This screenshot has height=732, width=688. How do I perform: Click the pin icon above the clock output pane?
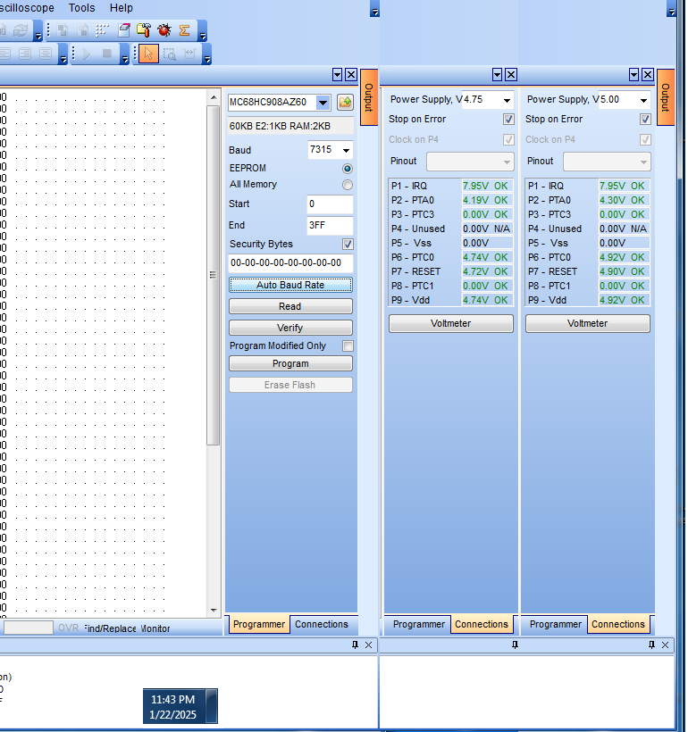355,645
